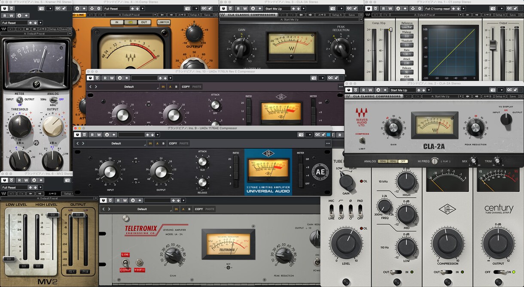Viewport: 524px width, 287px height.
Task: Open three-dot menu in UADx 1176LN Rev E window
Action: [x=341, y=87]
